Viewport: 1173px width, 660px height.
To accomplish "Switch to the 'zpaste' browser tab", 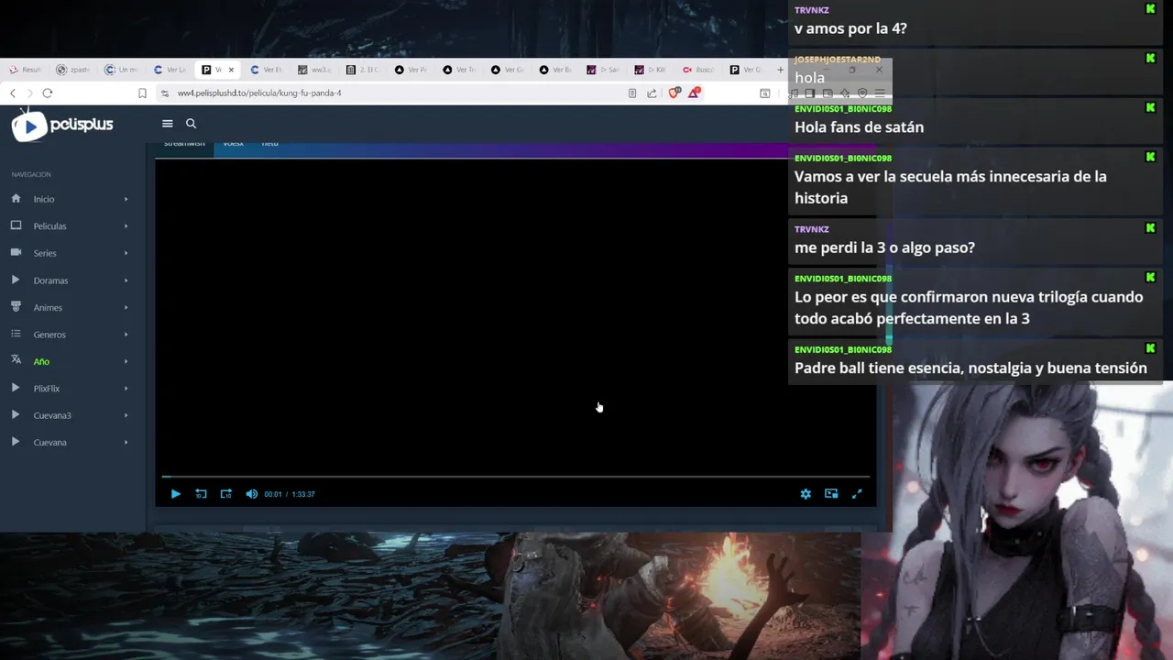I will [73, 70].
